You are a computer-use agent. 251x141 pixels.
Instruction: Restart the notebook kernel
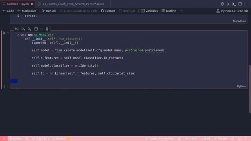(108, 11)
